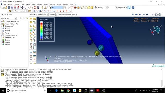Pause the animation playback
165x93 pixels.
(x=133, y=14)
